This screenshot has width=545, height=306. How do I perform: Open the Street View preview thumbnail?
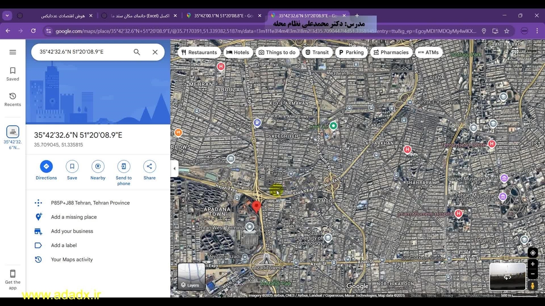pos(507,276)
